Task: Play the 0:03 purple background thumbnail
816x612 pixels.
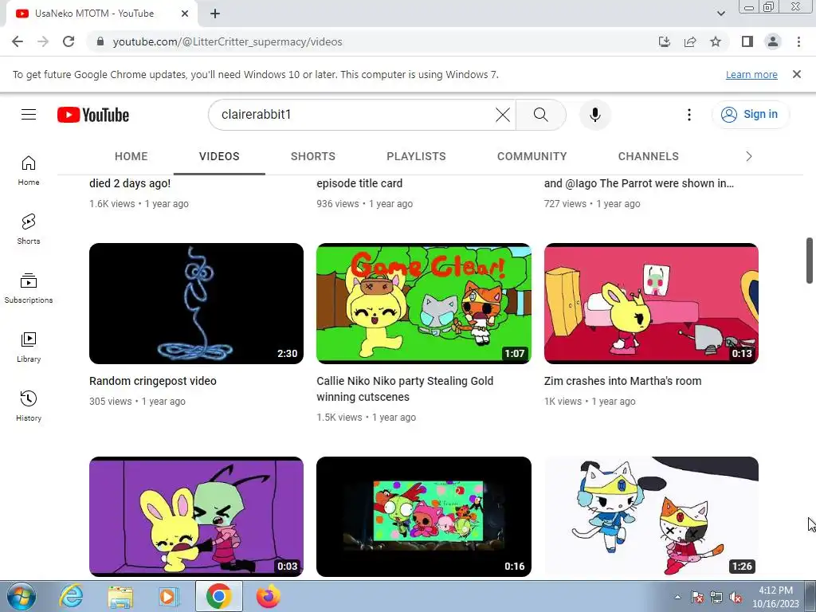Action: tap(196, 516)
